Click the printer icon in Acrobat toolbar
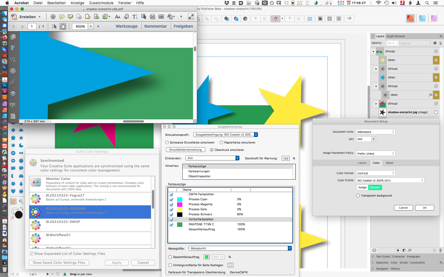This screenshot has width=444, height=277. click(152, 17)
